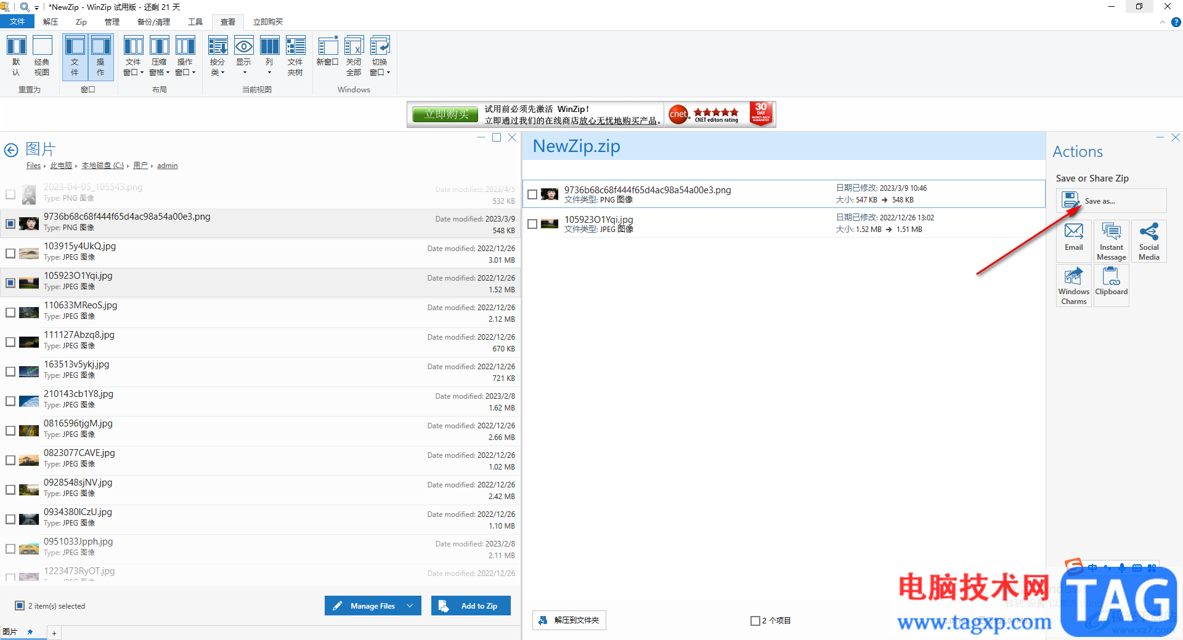
Task: Check the 110633MReoS.jpg checkbox
Action: tap(10, 312)
